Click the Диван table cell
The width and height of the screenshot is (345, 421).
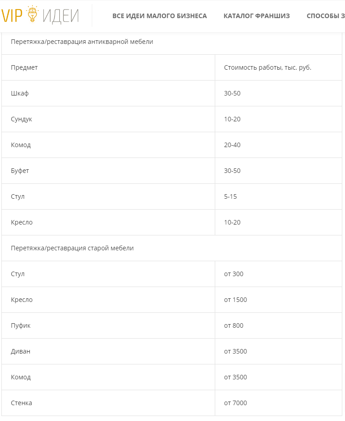(x=21, y=351)
